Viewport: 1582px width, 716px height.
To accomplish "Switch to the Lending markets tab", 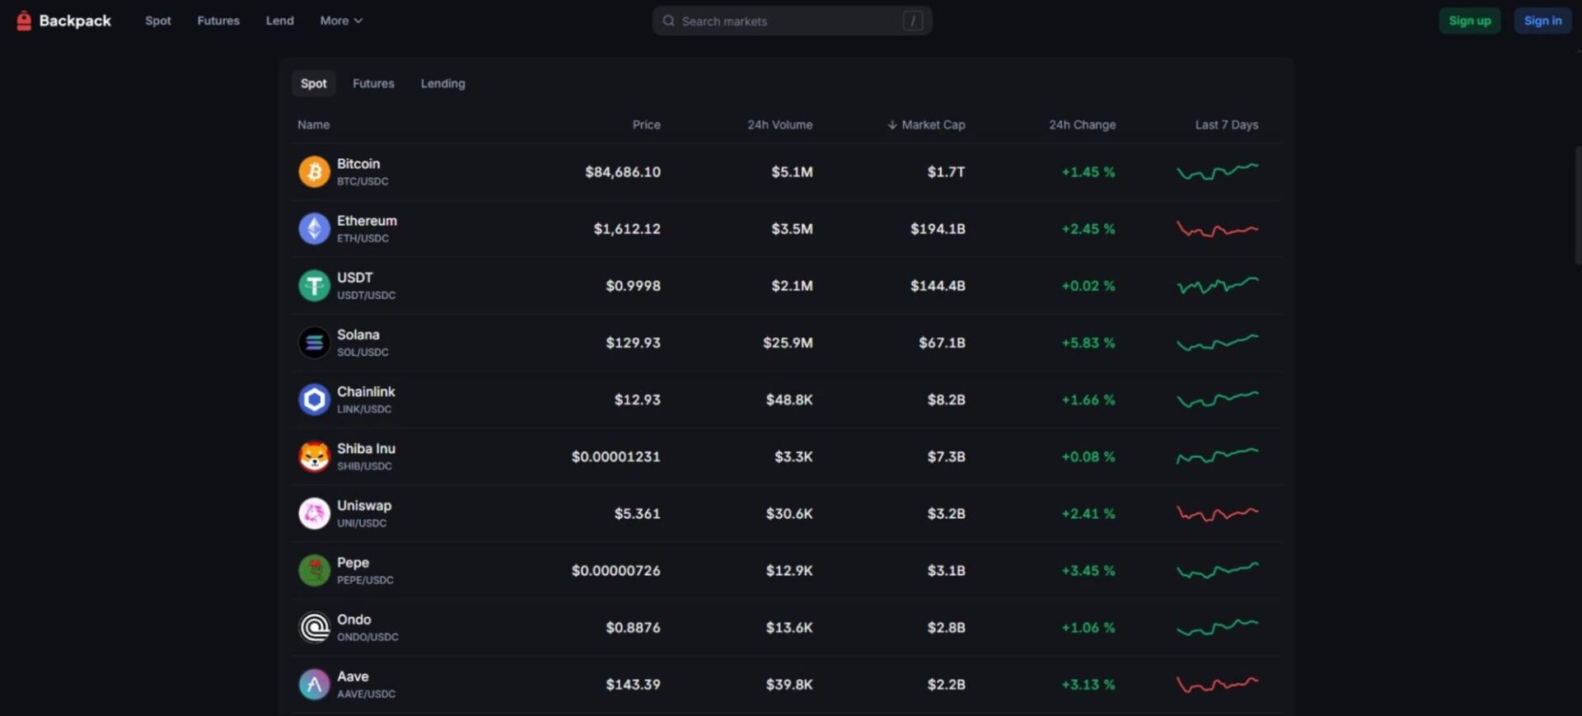I will tap(442, 83).
